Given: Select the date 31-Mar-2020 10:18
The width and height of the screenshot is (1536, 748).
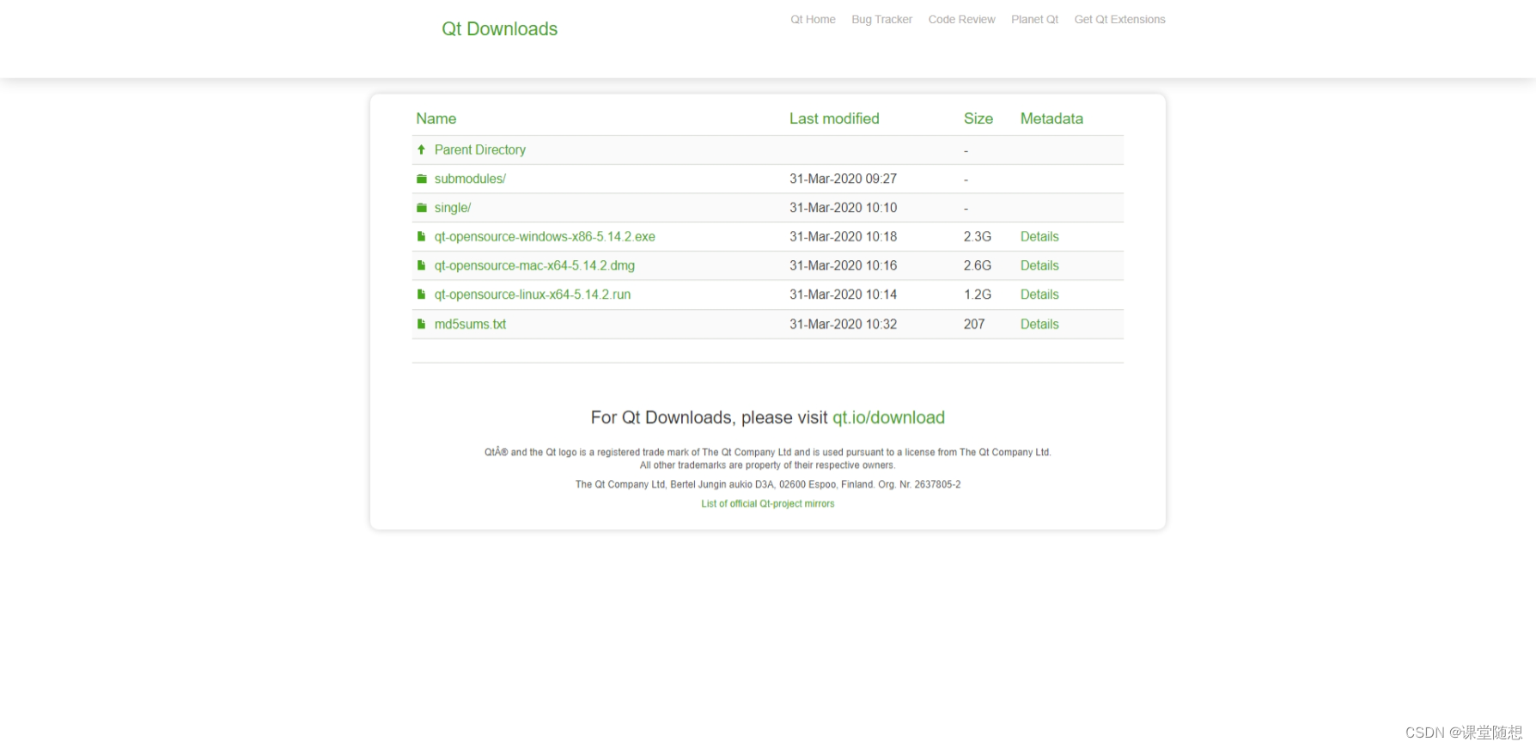Looking at the screenshot, I should click(843, 236).
